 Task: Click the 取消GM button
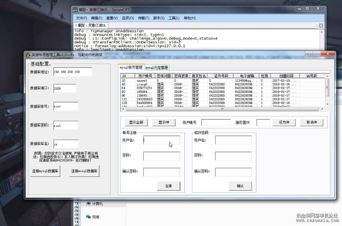312,122
